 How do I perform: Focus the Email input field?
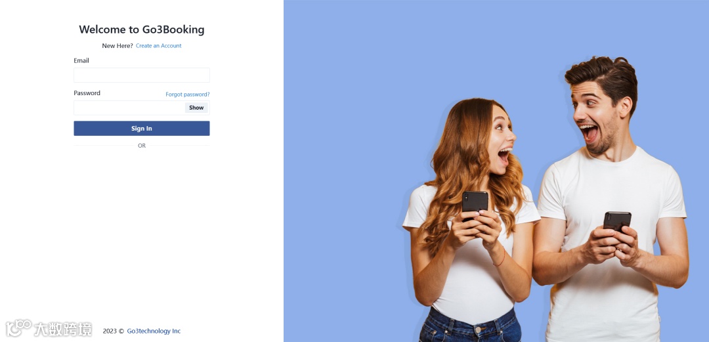142,75
